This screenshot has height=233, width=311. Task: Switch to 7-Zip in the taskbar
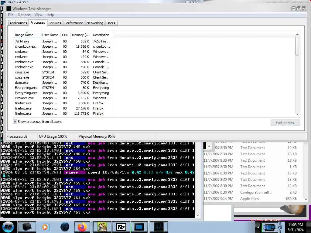[x=121, y=227]
